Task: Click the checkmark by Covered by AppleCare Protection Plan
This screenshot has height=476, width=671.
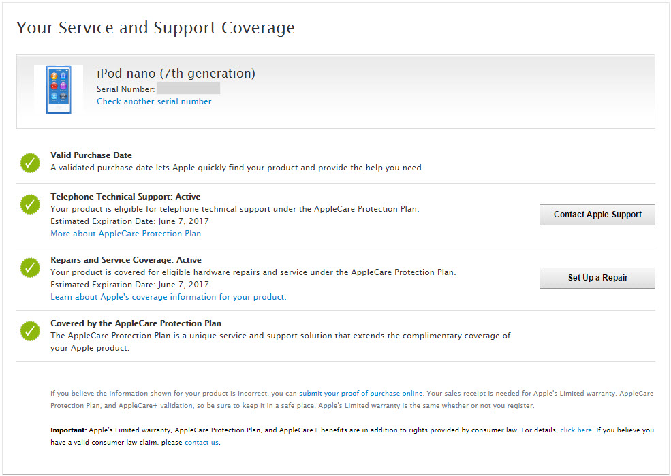Action: pos(29,331)
